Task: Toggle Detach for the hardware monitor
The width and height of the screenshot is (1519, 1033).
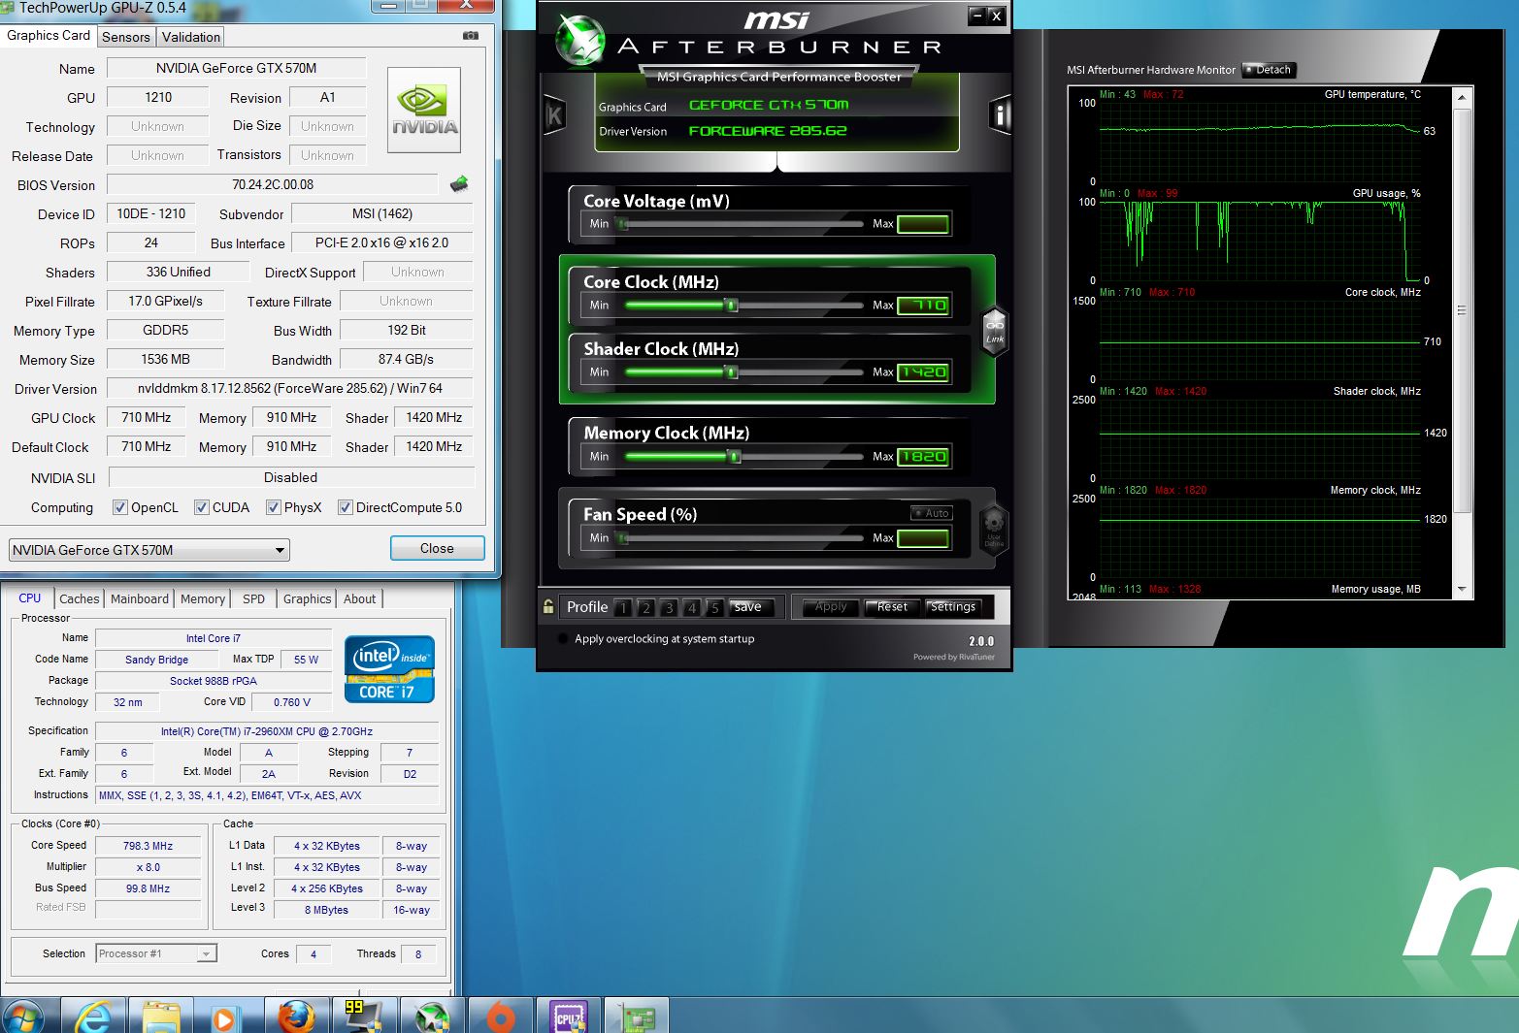Action: tap(1270, 70)
